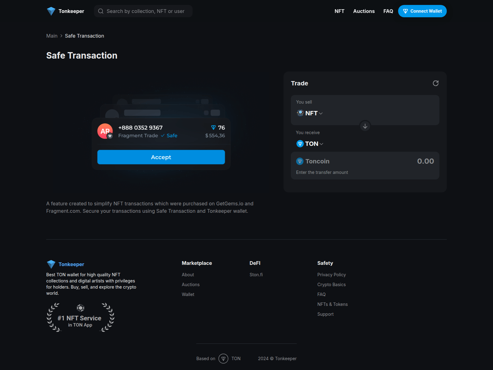Open FAQ from the top navigation
This screenshot has height=370, width=493.
pos(388,11)
